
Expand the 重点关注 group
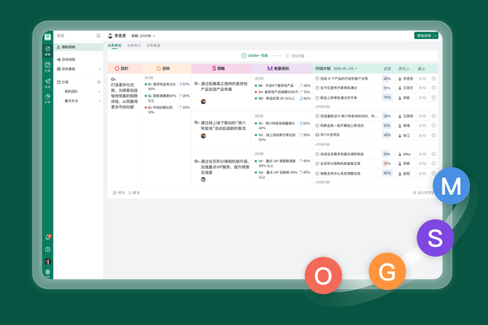pyautogui.click(x=99, y=101)
